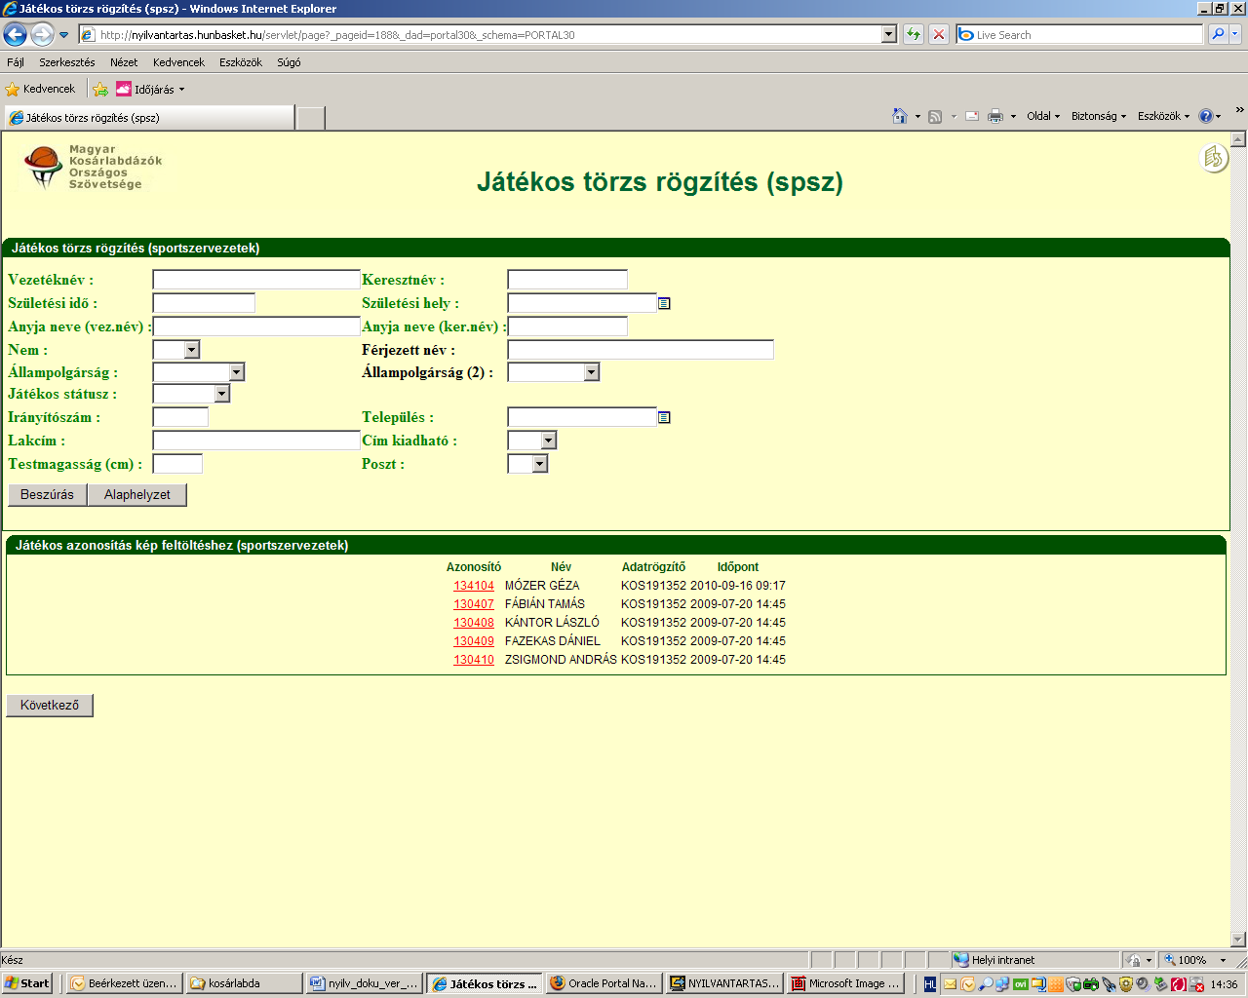Screen dimensions: 1248x998
Task: Open the Születési hely list-of-values icon
Action: [664, 304]
